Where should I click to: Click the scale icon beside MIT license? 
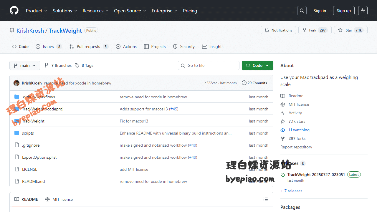pos(283,104)
